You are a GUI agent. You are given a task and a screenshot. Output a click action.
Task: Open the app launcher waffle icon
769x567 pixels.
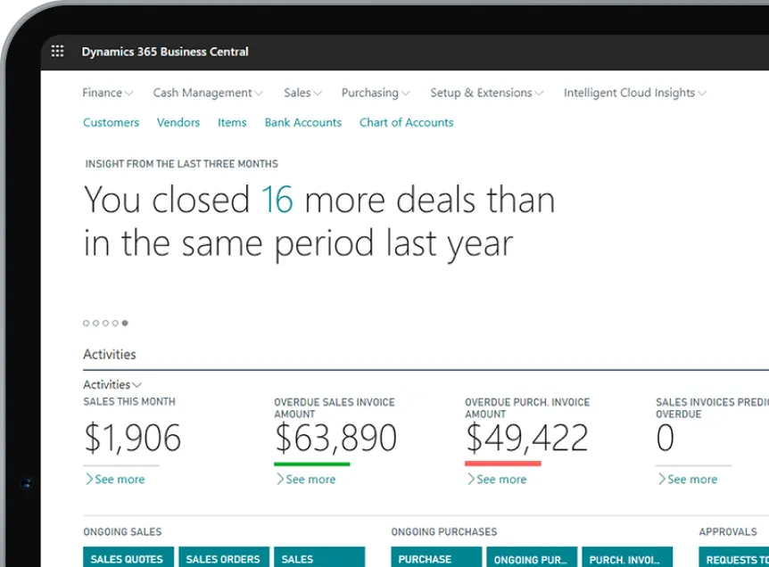58,52
